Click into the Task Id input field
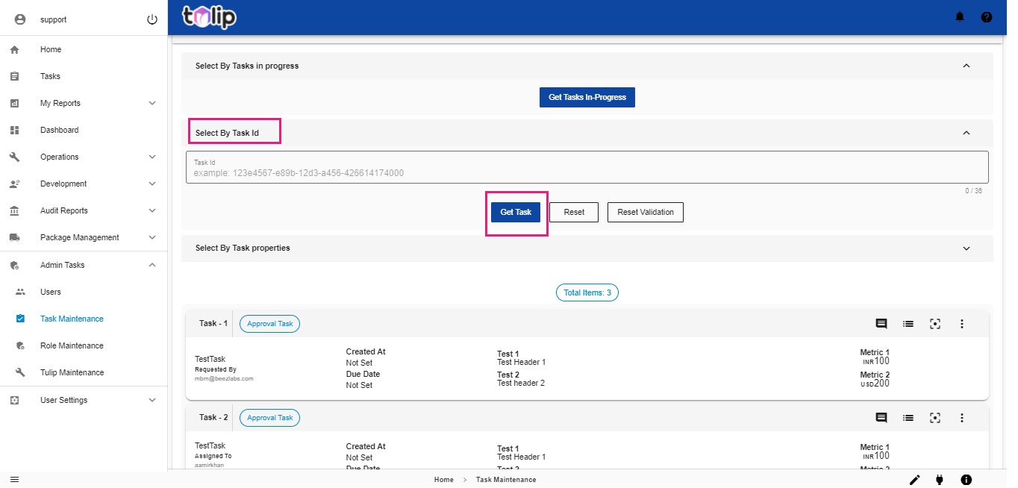1018x488 pixels. click(x=587, y=167)
